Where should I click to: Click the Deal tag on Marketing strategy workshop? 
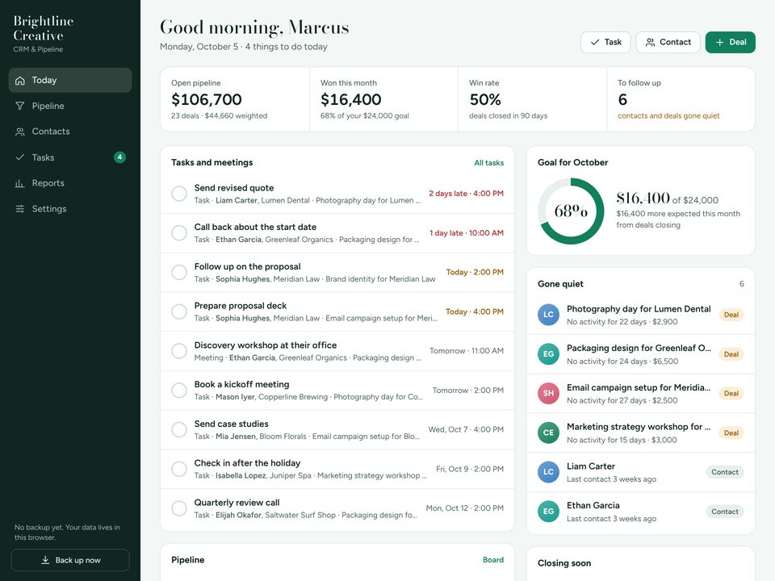(x=731, y=433)
